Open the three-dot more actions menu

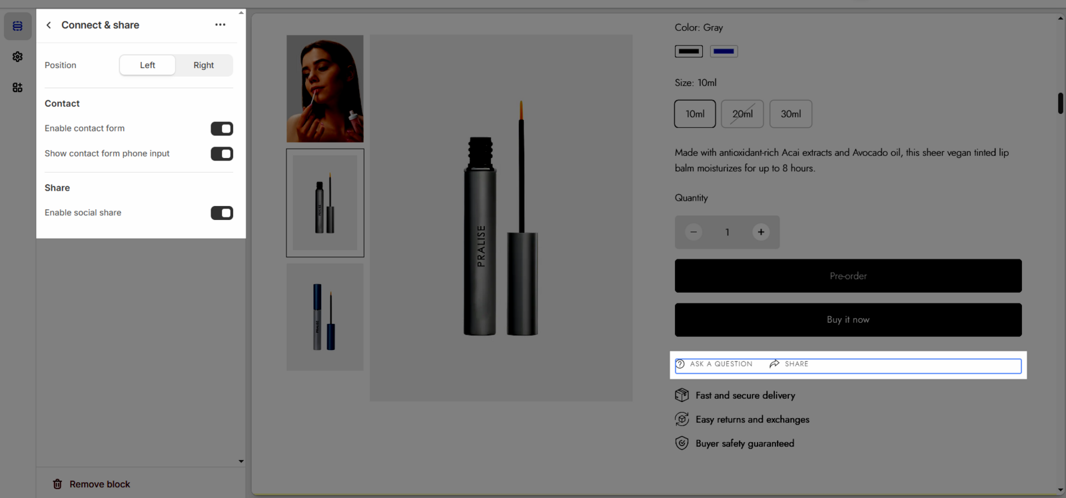[220, 25]
